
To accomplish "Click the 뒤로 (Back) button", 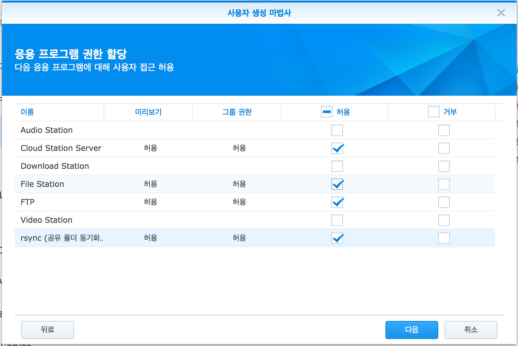I will 47,330.
